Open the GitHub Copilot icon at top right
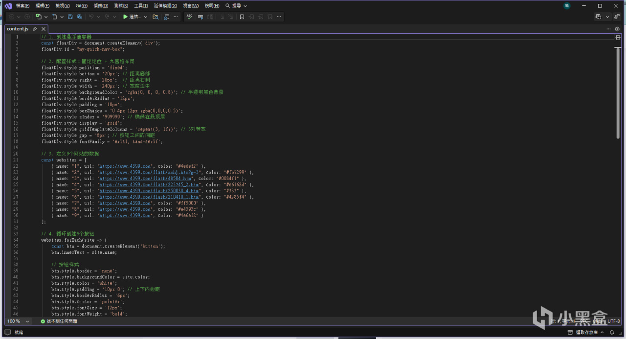This screenshot has height=339, width=626. [x=598, y=17]
